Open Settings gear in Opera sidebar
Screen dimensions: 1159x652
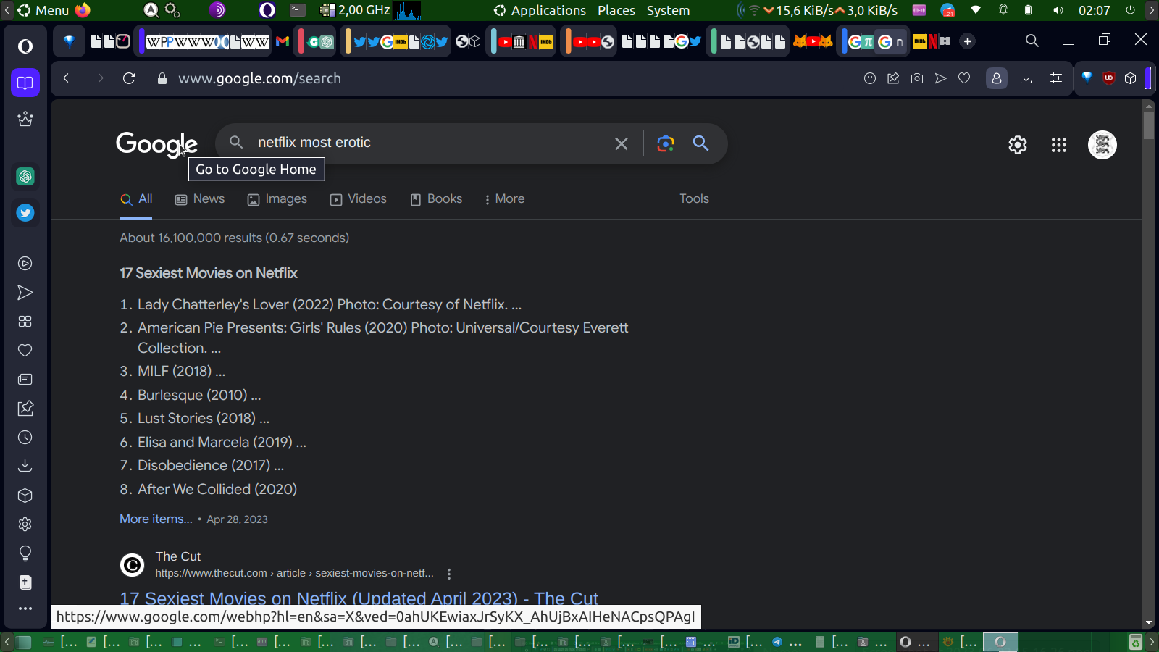pyautogui.click(x=25, y=524)
